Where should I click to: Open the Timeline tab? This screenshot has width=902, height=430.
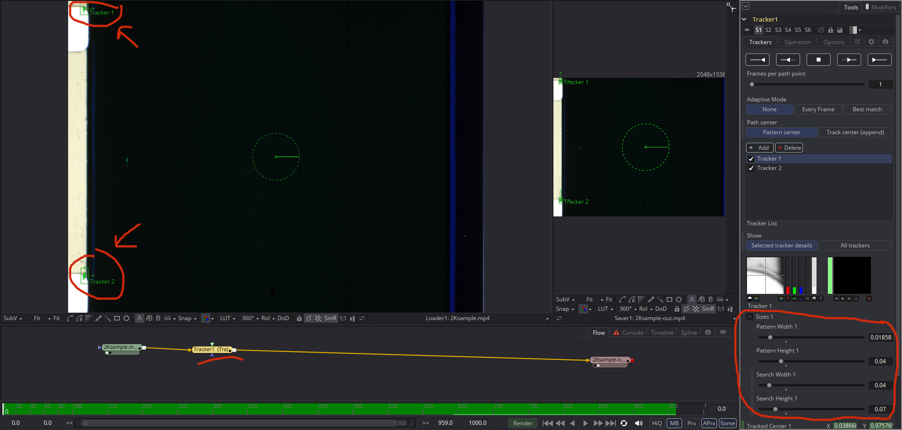tap(662, 333)
